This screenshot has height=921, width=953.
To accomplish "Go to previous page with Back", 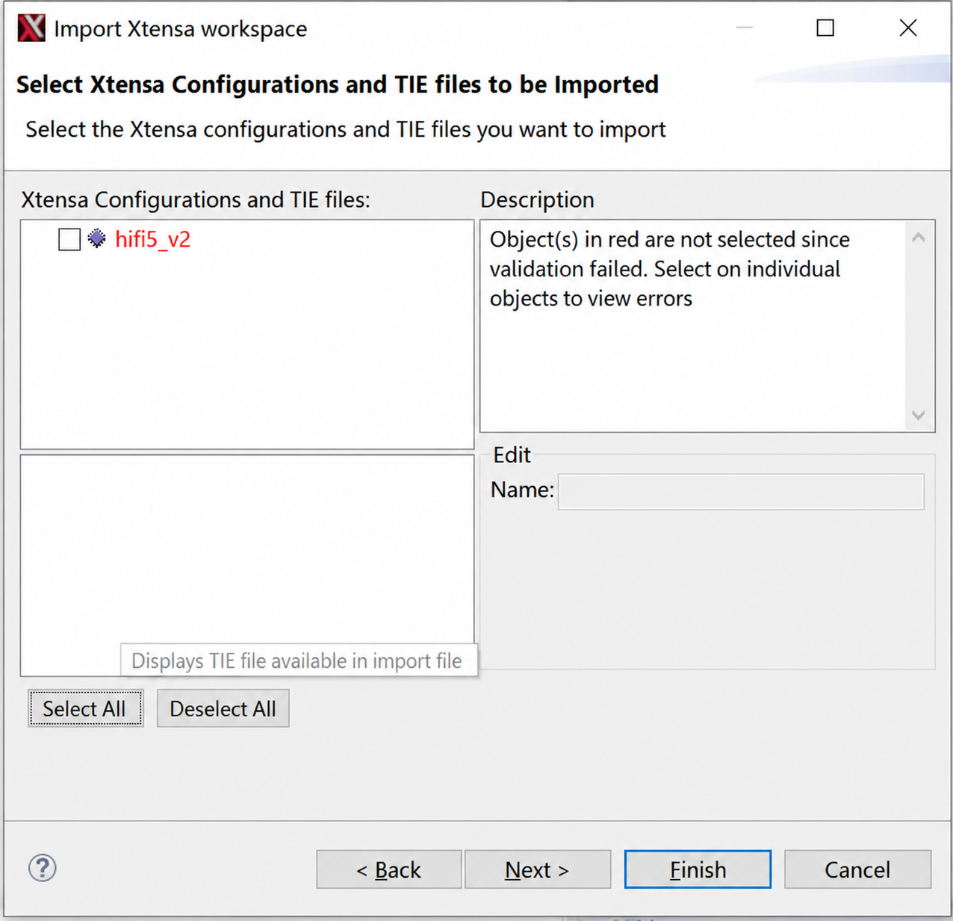I will tap(388, 869).
